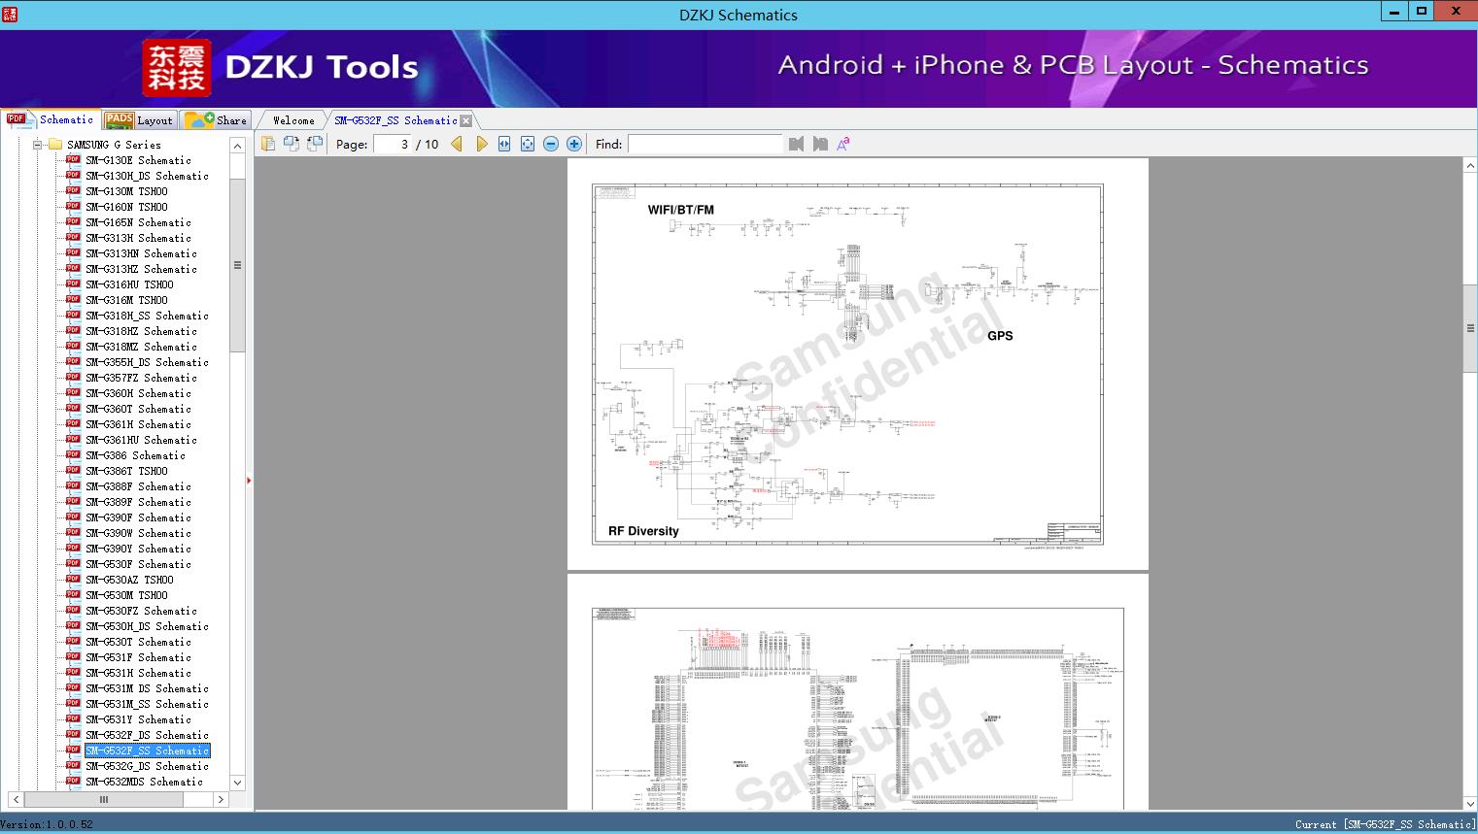This screenshot has width=1478, height=834.
Task: Open SM-G313HN Schematic
Action: [141, 253]
